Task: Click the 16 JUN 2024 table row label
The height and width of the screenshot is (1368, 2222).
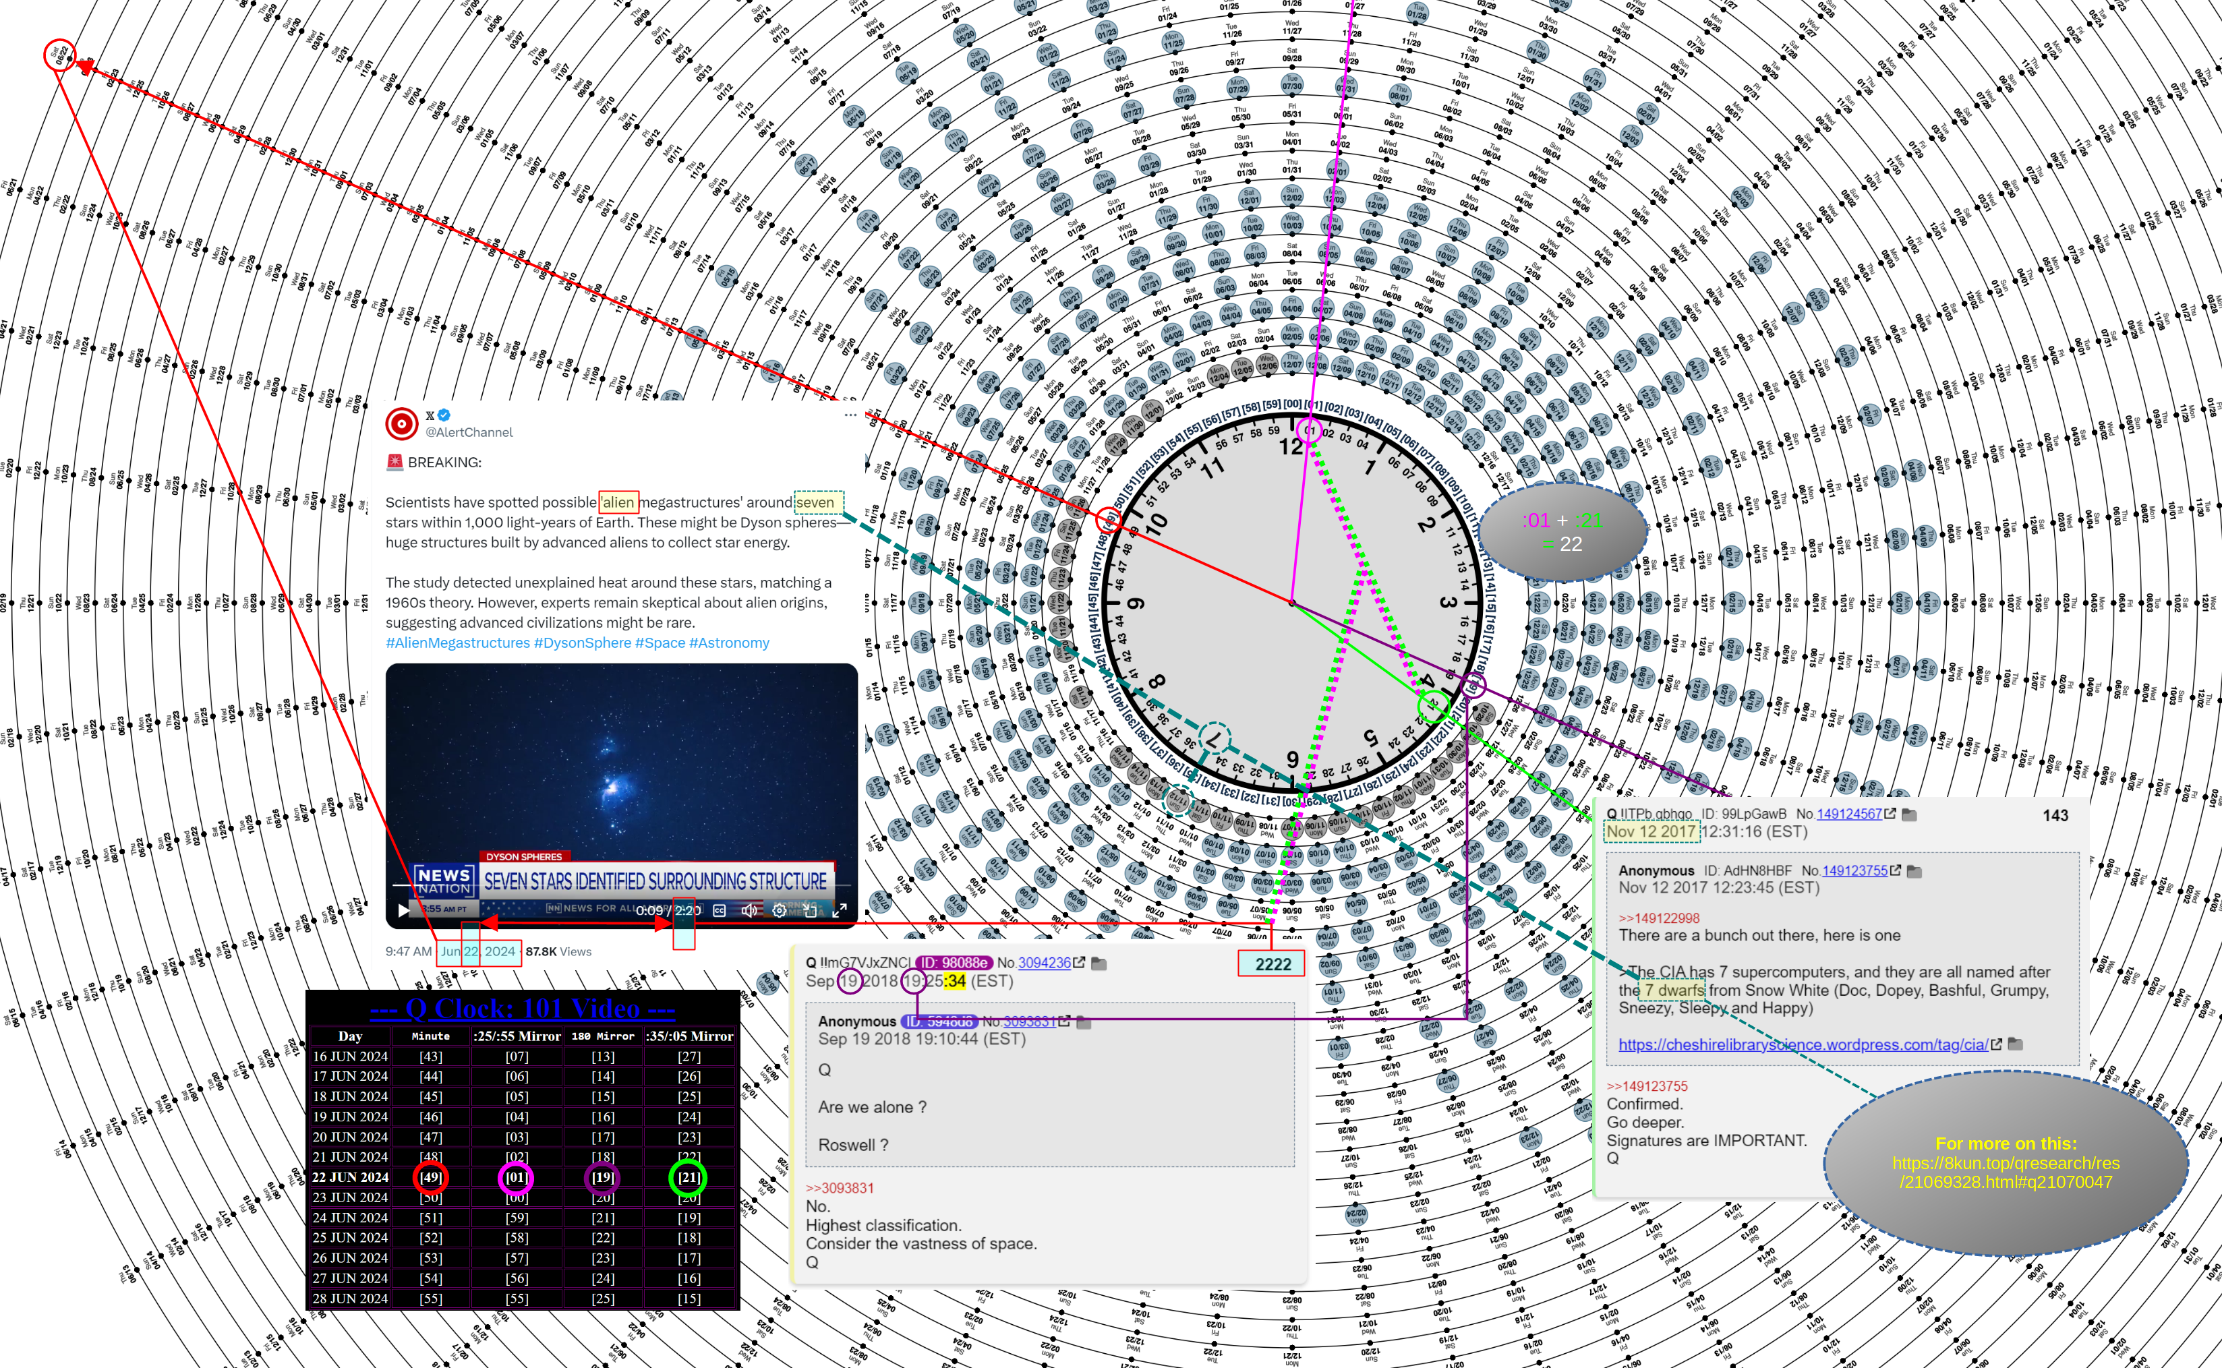Action: (x=350, y=1056)
